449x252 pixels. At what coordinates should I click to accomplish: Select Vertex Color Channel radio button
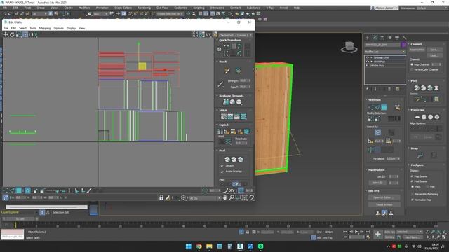pyautogui.click(x=412, y=69)
